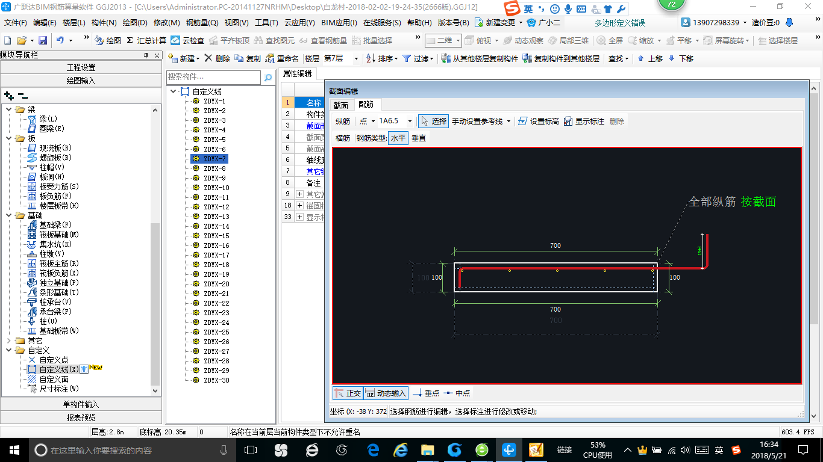Switch to 横筋 transverse rebar mode
823x462 pixels.
pyautogui.click(x=343, y=138)
